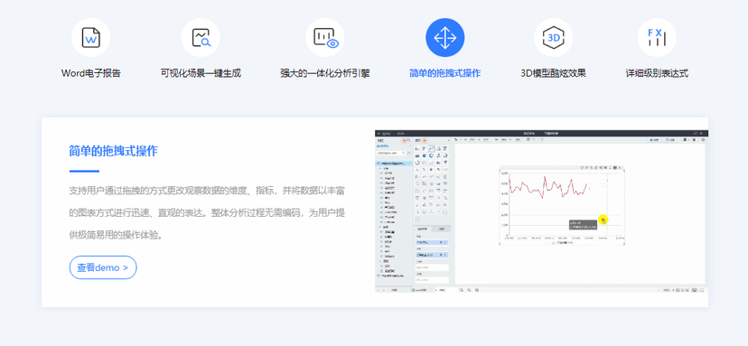Select the 3D模型酷炫效果 tab label
The width and height of the screenshot is (748, 346).
[554, 73]
